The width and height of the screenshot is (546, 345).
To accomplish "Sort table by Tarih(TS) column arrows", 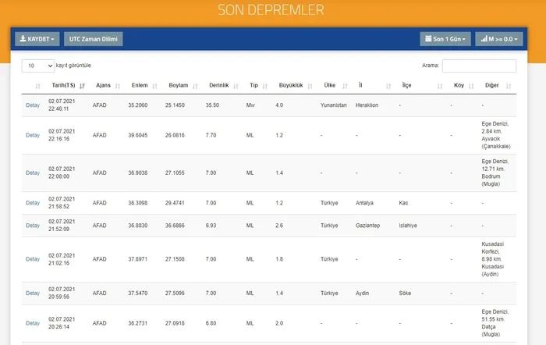I will [x=82, y=86].
